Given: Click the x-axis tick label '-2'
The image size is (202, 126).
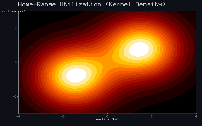Looking at the screenshot, I should click(x=63, y=116).
